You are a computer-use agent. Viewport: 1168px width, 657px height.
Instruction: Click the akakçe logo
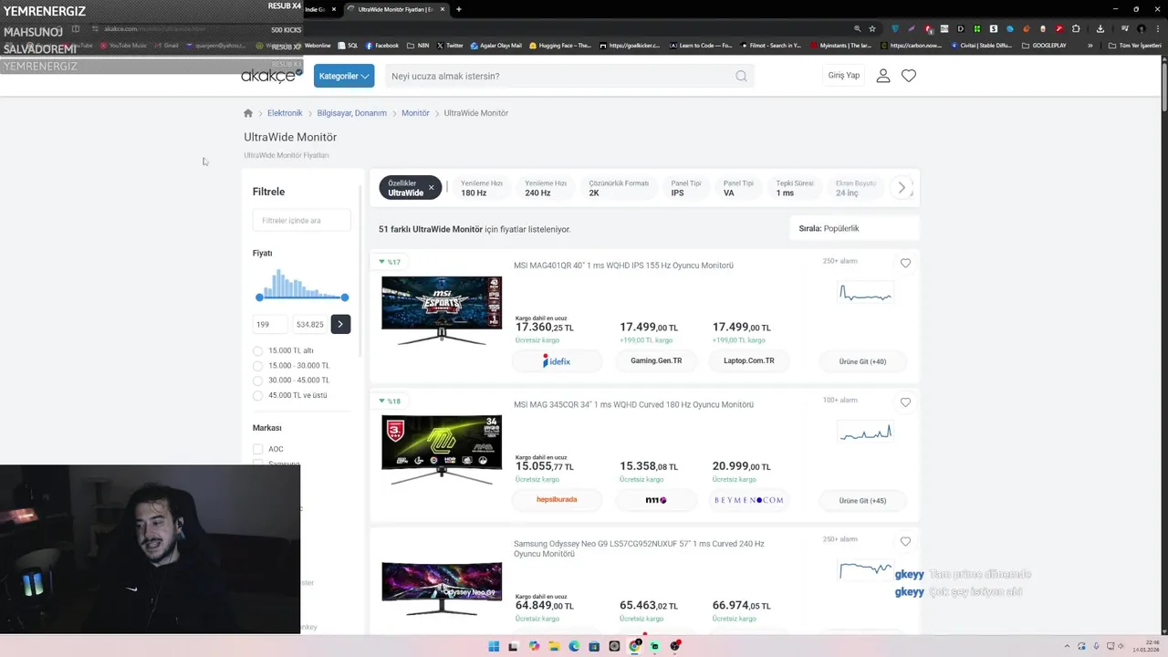(271, 76)
